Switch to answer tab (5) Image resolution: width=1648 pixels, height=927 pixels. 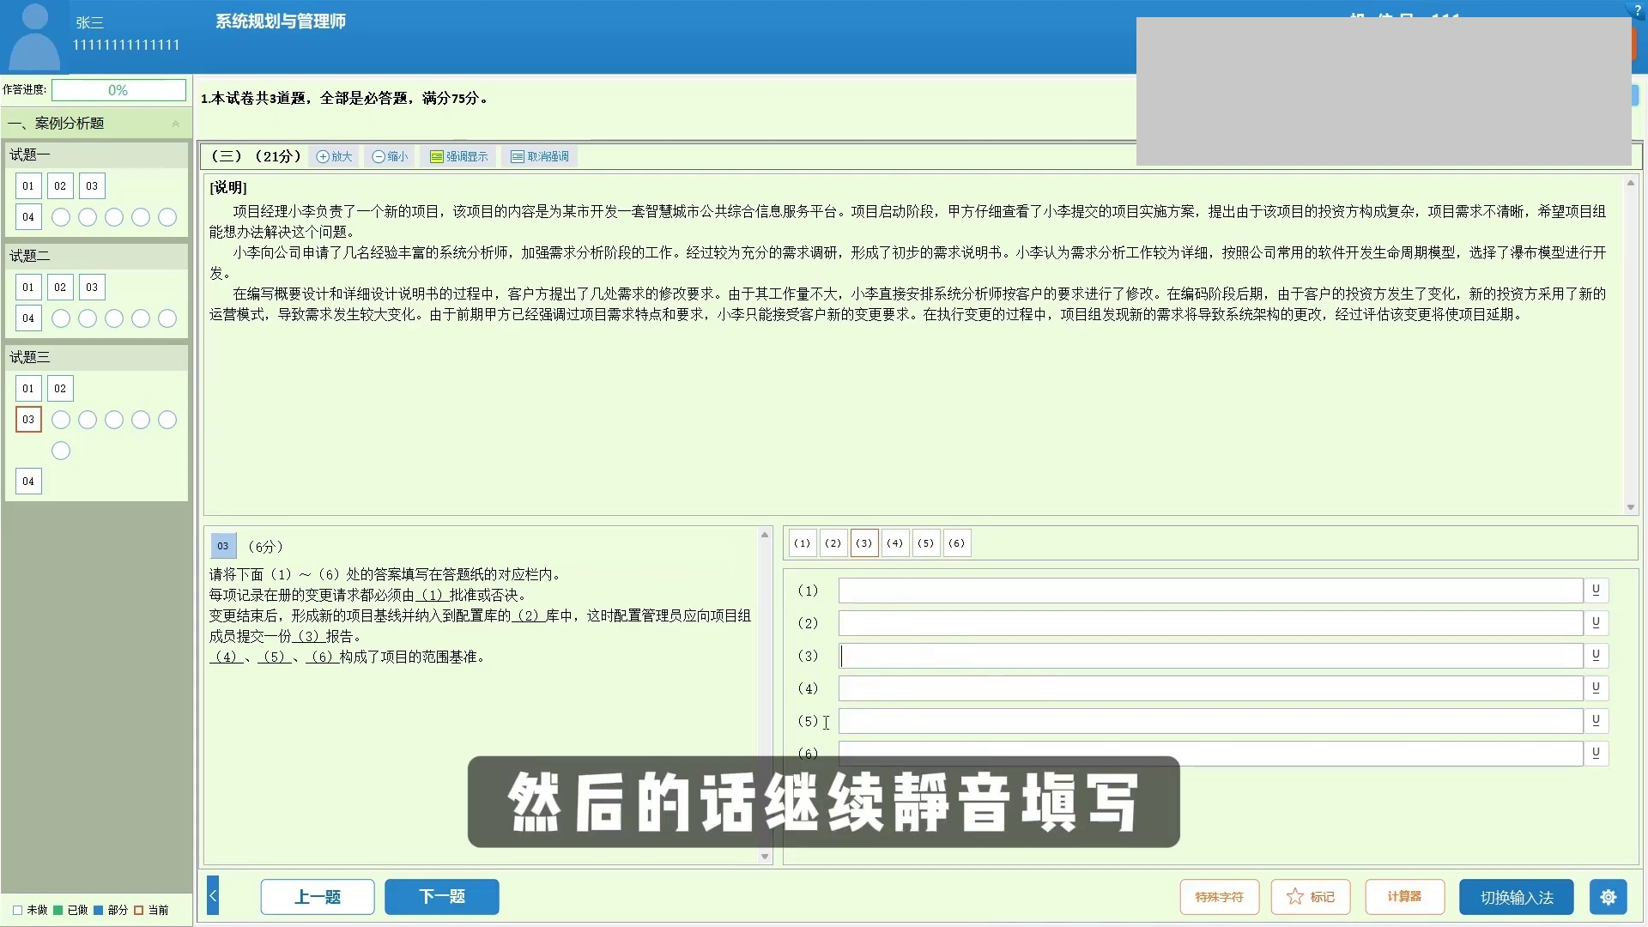click(925, 543)
